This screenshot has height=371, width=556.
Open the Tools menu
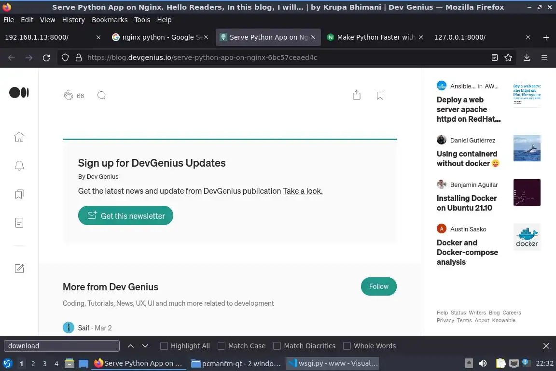(x=142, y=20)
